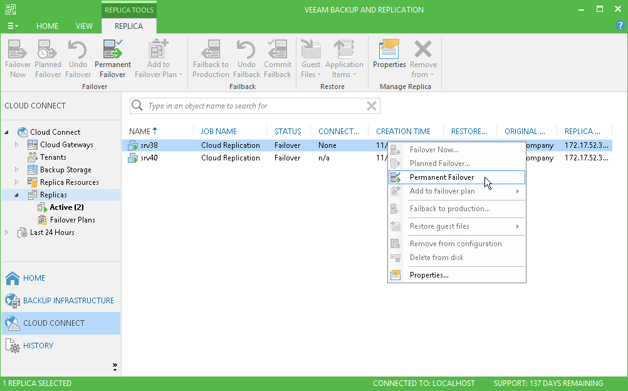The image size is (628, 391).
Task: Choose Failover Now in context menu
Action: (456, 150)
